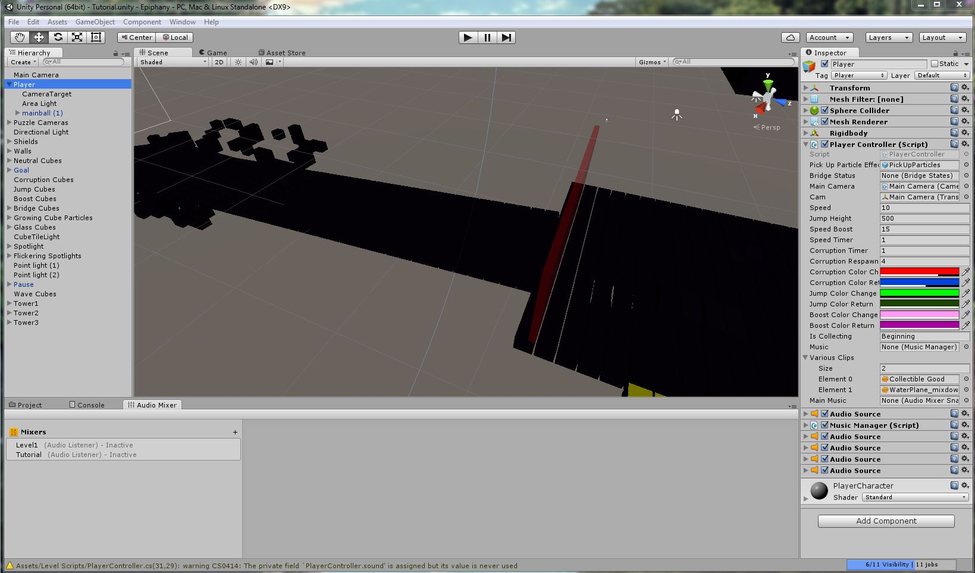Viewport: 975px width, 573px height.
Task: Open Corruption Color Change swatch
Action: pyautogui.click(x=919, y=272)
